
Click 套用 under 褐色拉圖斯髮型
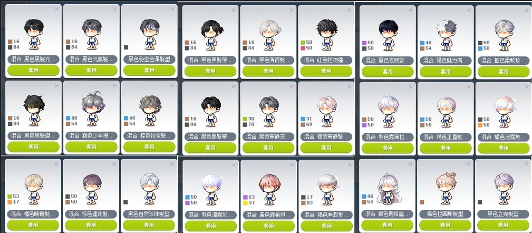coord(445,225)
